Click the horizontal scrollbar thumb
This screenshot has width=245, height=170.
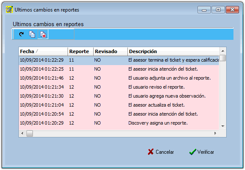coord(30,133)
